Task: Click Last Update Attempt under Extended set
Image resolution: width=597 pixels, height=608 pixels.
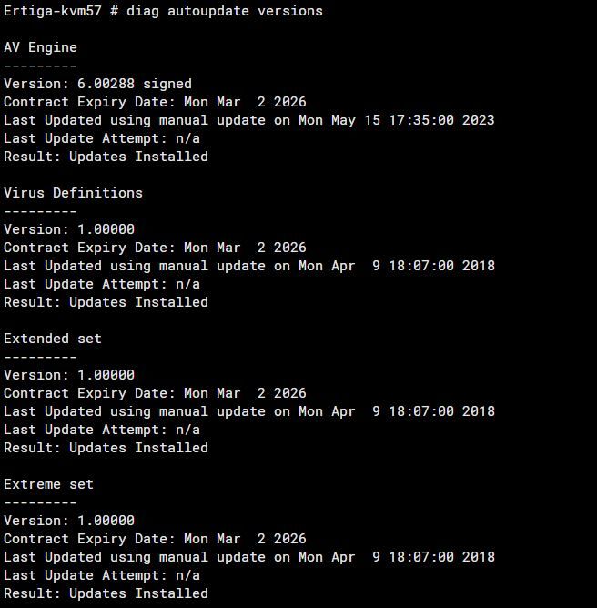Action: coord(102,430)
